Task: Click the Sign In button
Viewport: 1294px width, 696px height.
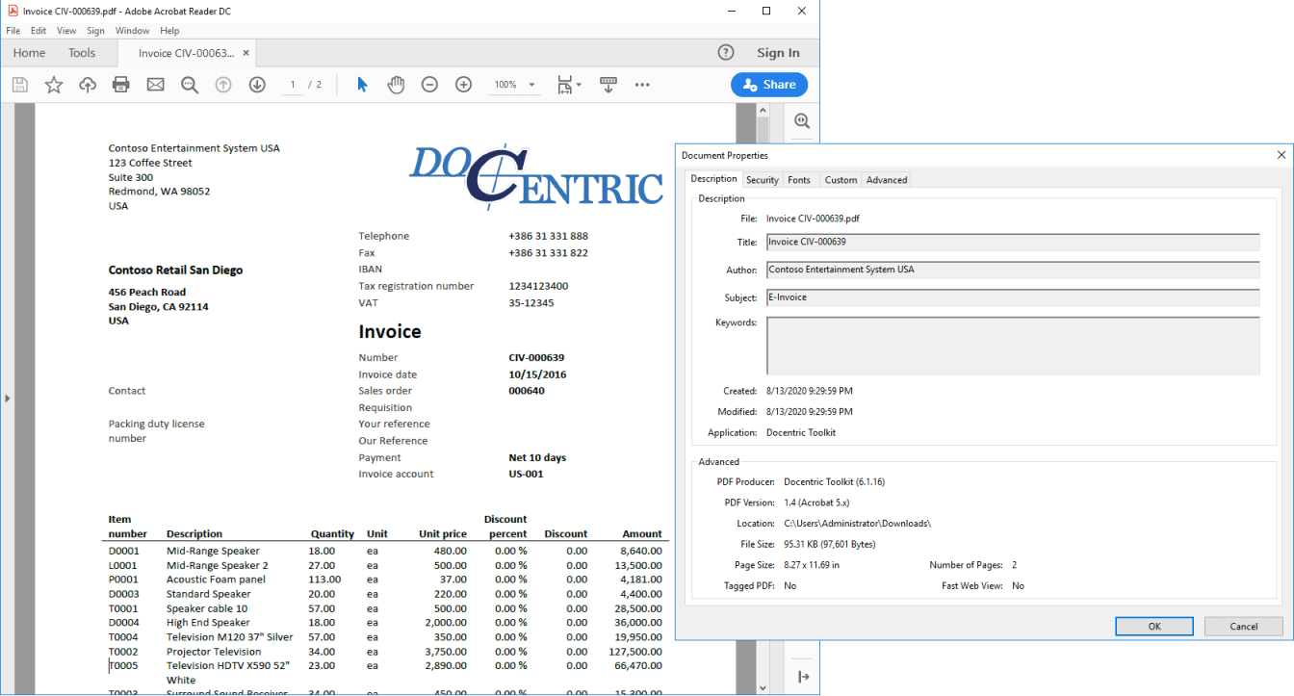Action: click(x=778, y=52)
